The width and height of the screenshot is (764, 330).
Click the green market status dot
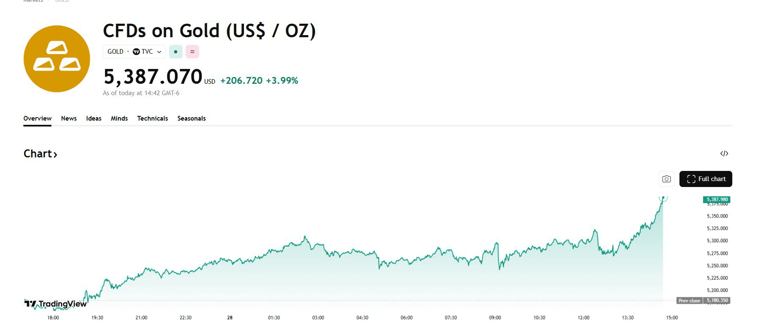point(175,52)
